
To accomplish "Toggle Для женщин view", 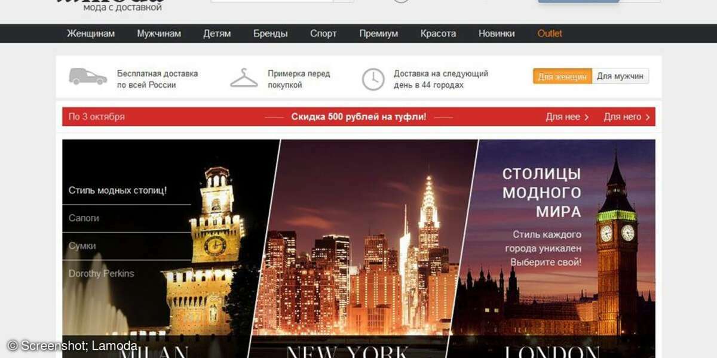I will [x=562, y=76].
